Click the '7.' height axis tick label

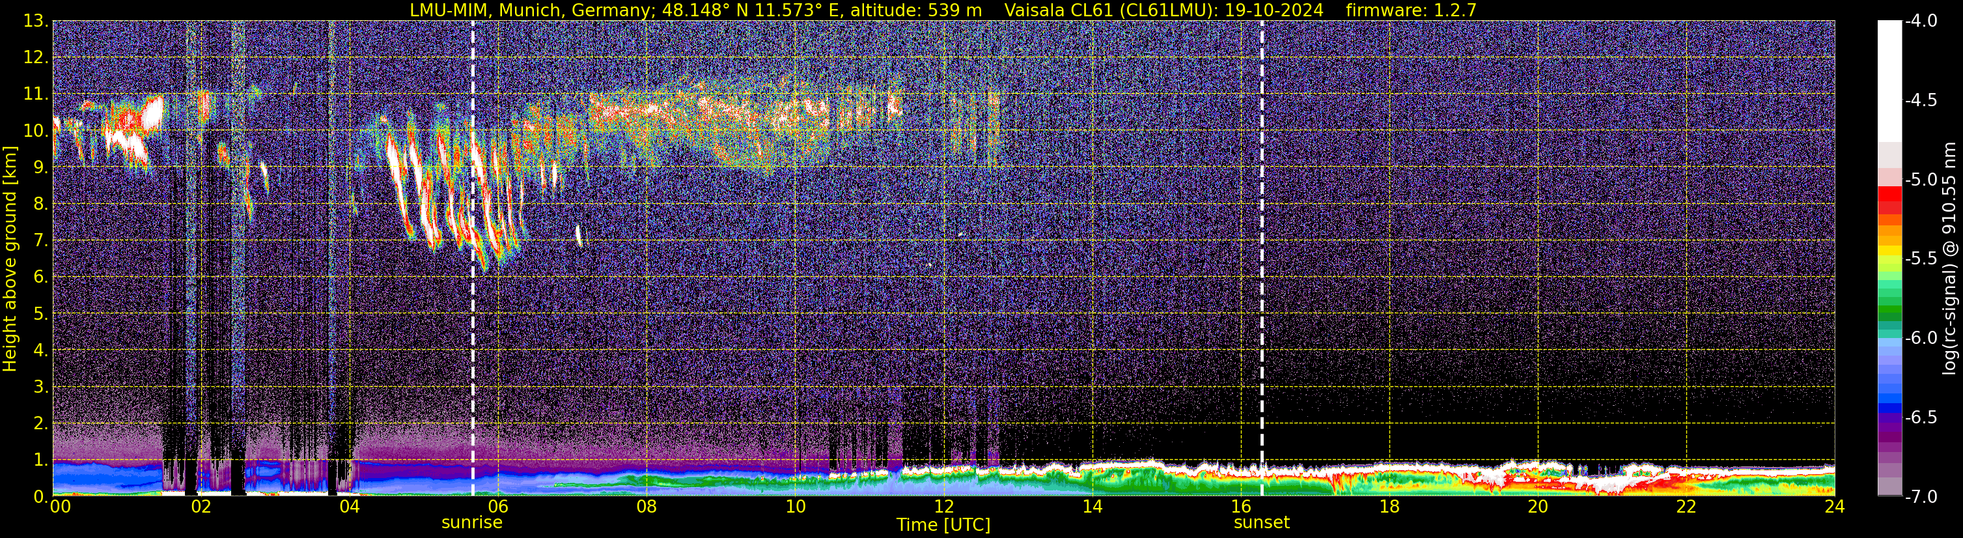[40, 241]
